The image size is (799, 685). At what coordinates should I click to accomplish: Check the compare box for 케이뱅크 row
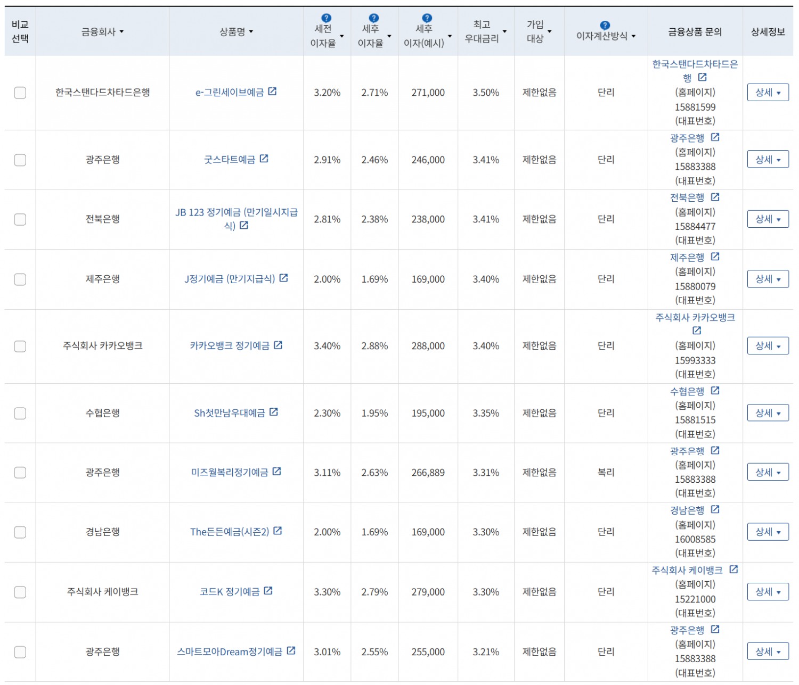(20, 592)
